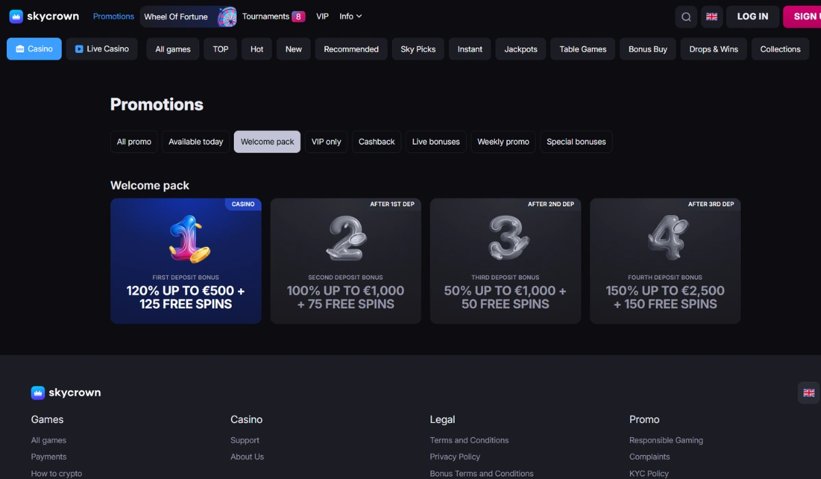
Task: Click the skycrown logo in the header
Action: tap(44, 16)
